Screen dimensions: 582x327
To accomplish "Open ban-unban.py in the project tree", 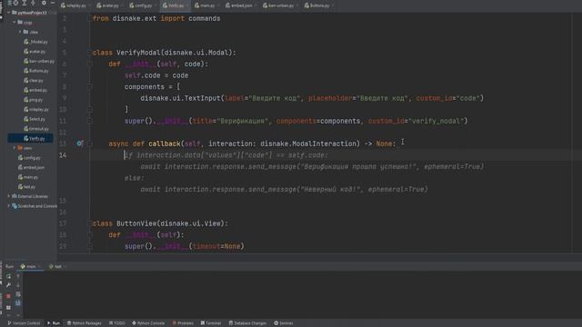I will tap(39, 61).
